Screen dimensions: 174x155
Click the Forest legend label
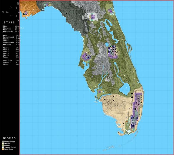pos(7,145)
